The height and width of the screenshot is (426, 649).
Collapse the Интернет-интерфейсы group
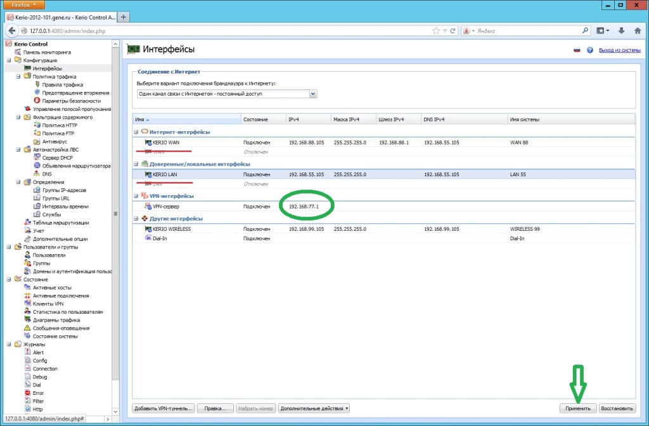click(136, 132)
